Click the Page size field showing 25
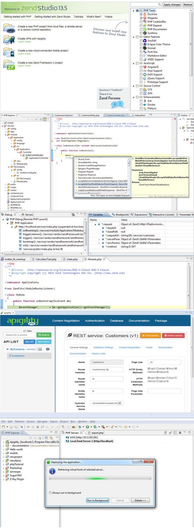194x530 pixels. 165,362
